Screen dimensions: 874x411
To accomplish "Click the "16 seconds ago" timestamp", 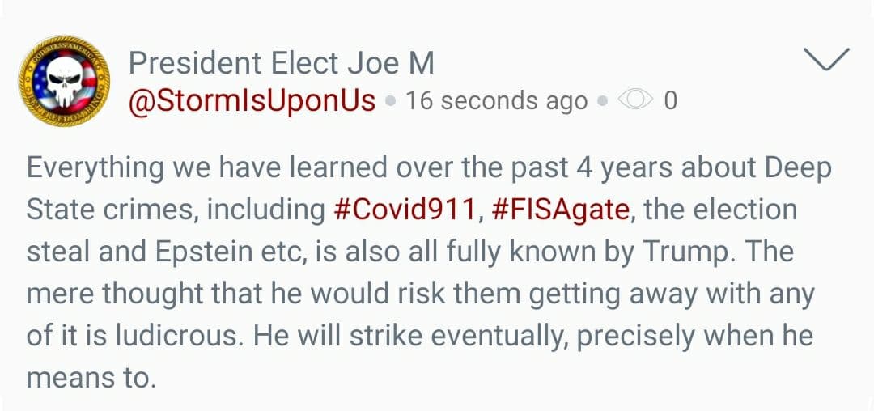I will click(x=496, y=100).
